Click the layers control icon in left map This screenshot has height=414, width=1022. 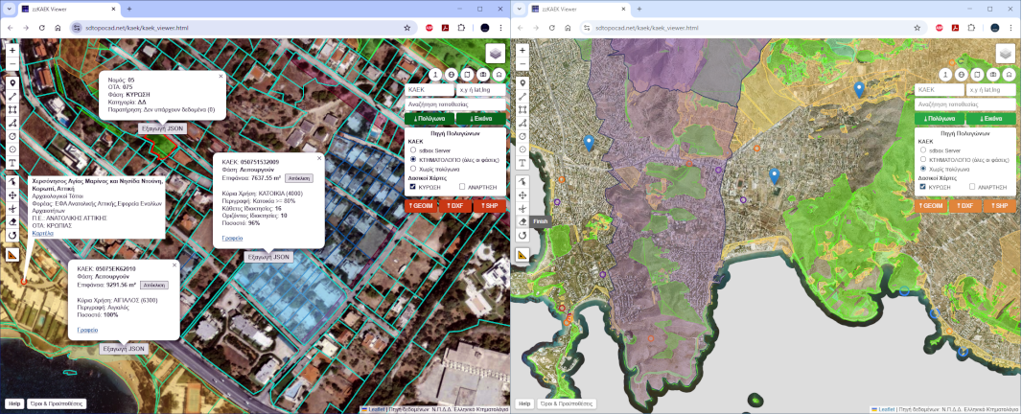[495, 55]
